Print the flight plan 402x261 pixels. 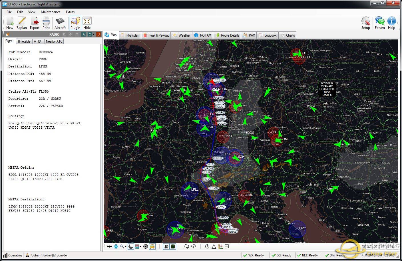46,23
